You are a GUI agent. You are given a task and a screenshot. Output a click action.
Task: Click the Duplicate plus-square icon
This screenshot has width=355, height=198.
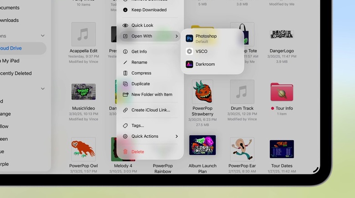pos(125,84)
